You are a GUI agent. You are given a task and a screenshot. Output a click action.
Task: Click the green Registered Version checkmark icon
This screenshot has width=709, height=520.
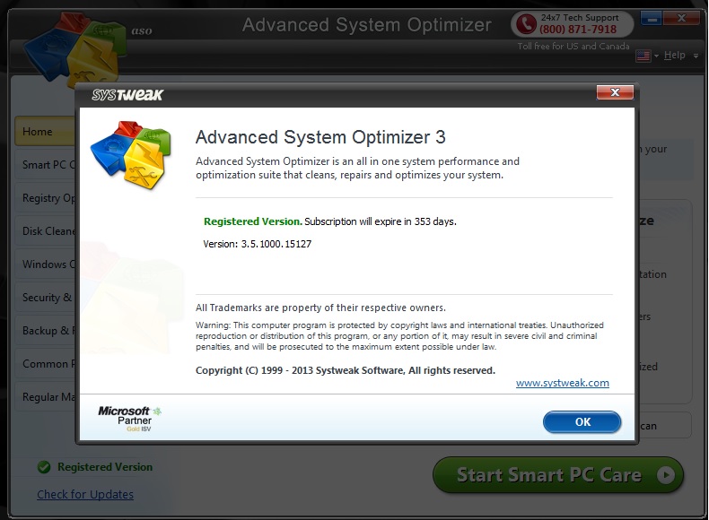point(44,467)
